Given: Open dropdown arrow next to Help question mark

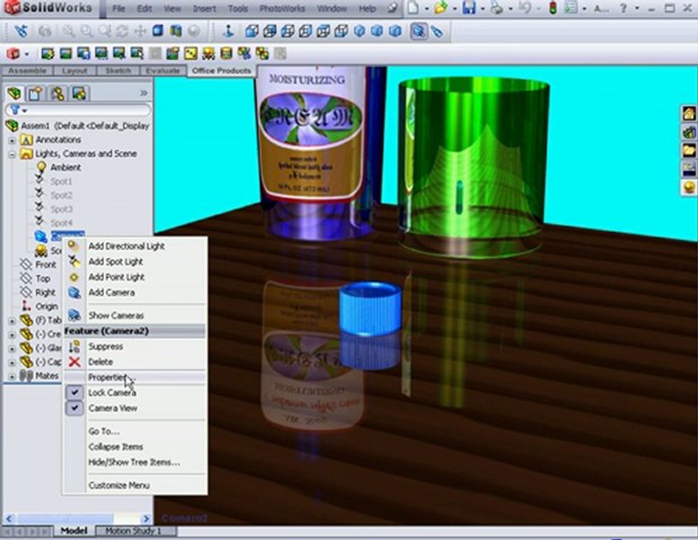Looking at the screenshot, I should pyautogui.click(x=637, y=8).
